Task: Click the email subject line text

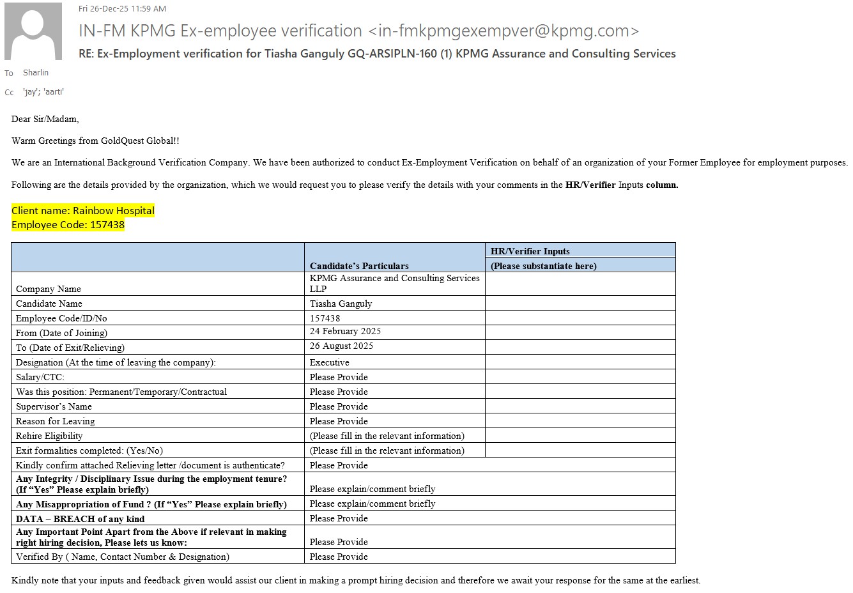Action: click(x=377, y=54)
